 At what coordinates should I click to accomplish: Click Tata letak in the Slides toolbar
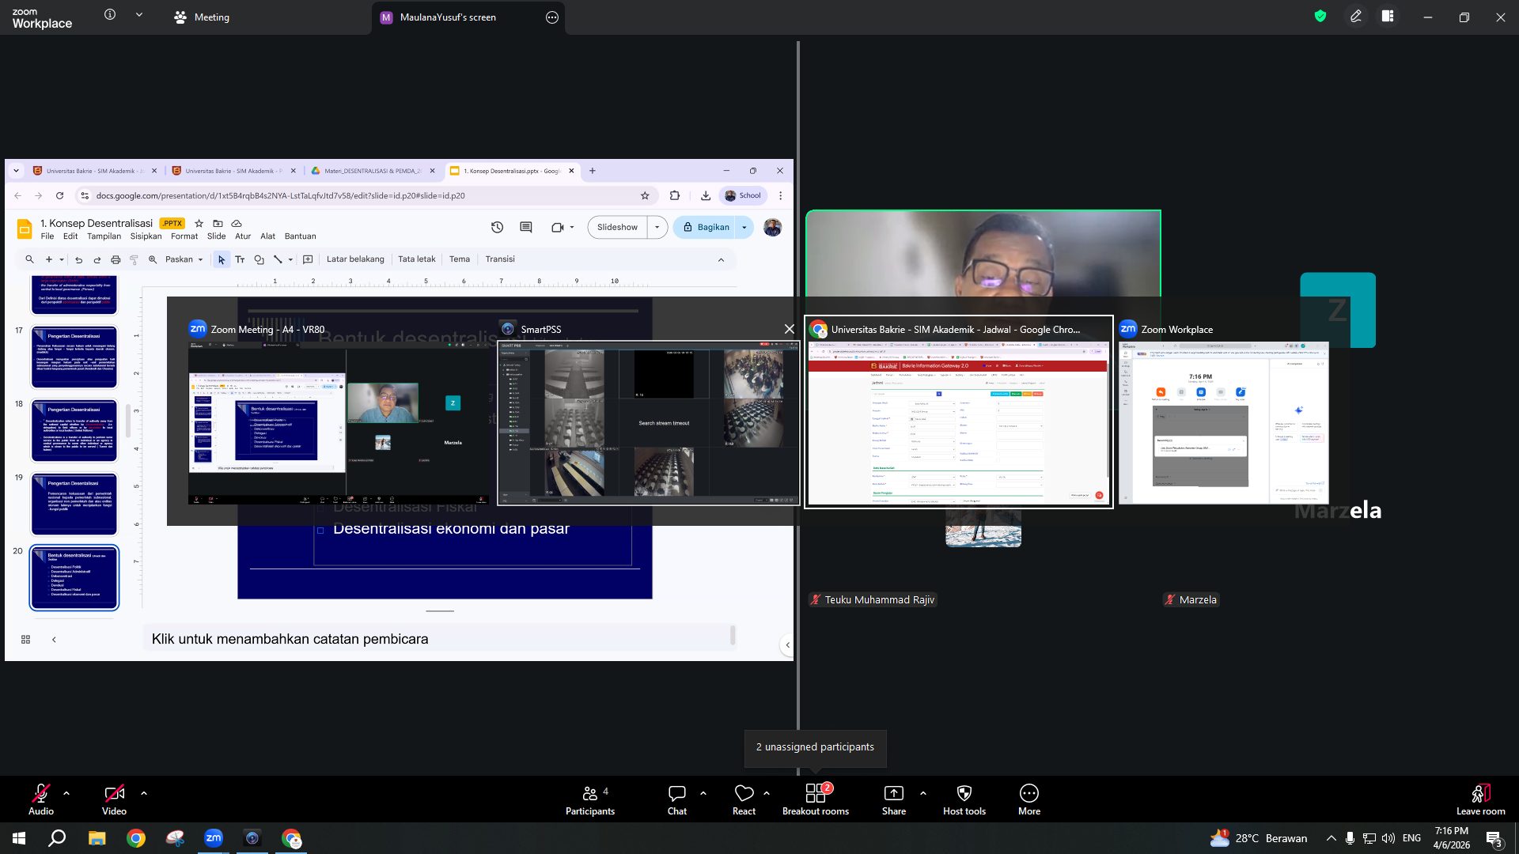417,259
